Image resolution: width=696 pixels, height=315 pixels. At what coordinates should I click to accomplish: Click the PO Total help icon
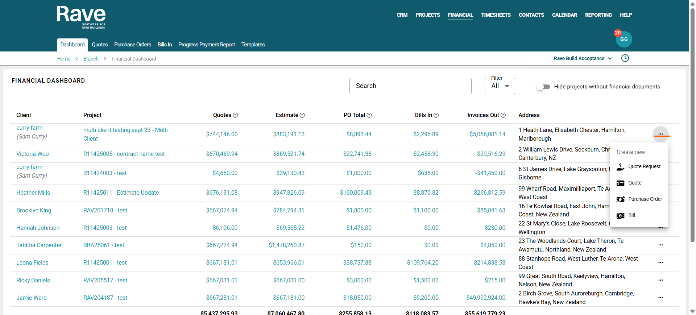click(x=369, y=115)
